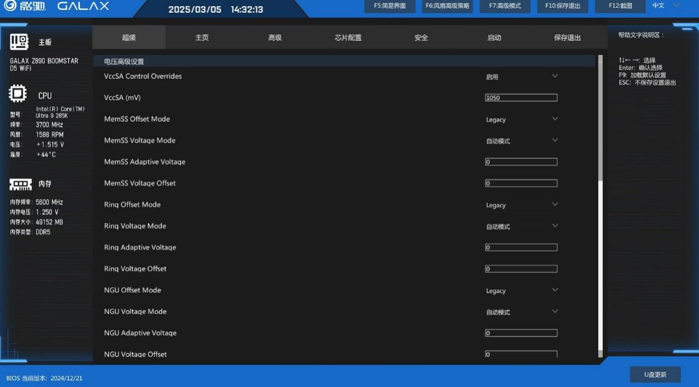The height and width of the screenshot is (387, 699).
Task: Click the VccSA (mV) input field
Action: (521, 97)
